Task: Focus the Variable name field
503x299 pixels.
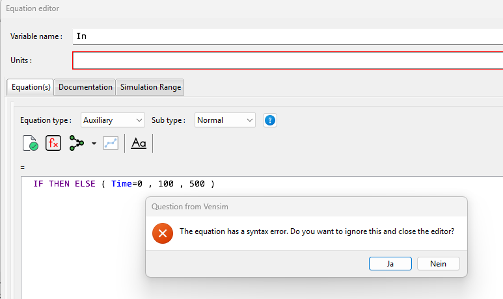Action: [288, 36]
